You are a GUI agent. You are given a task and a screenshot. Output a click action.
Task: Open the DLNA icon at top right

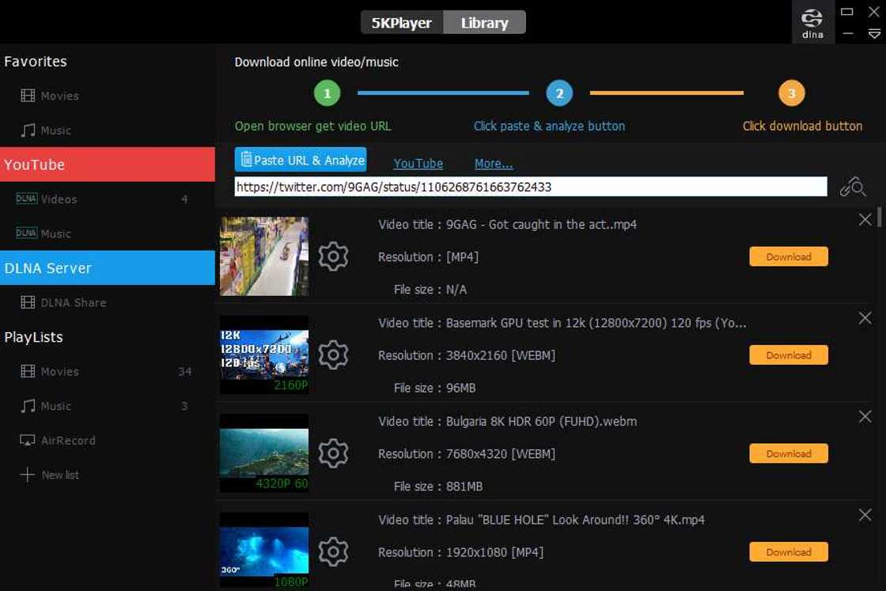[812, 22]
